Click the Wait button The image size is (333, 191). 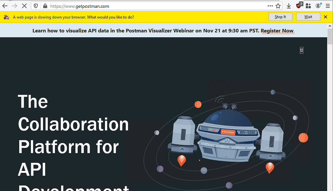click(308, 17)
